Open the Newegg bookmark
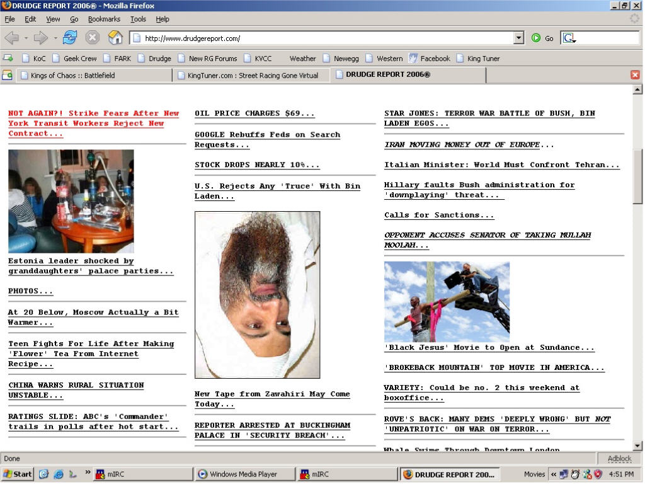Screen dimensions: 645x484 [x=341, y=59]
